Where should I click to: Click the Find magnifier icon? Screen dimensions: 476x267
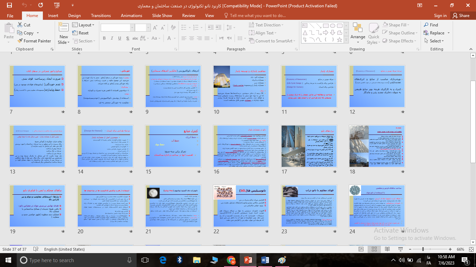426,25
